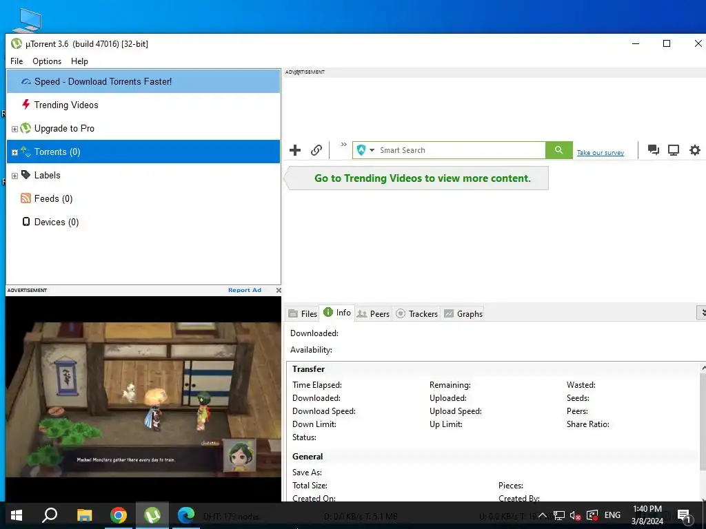Select Devices (0) in the sidebar
The height and width of the screenshot is (529, 706).
[x=143, y=222]
